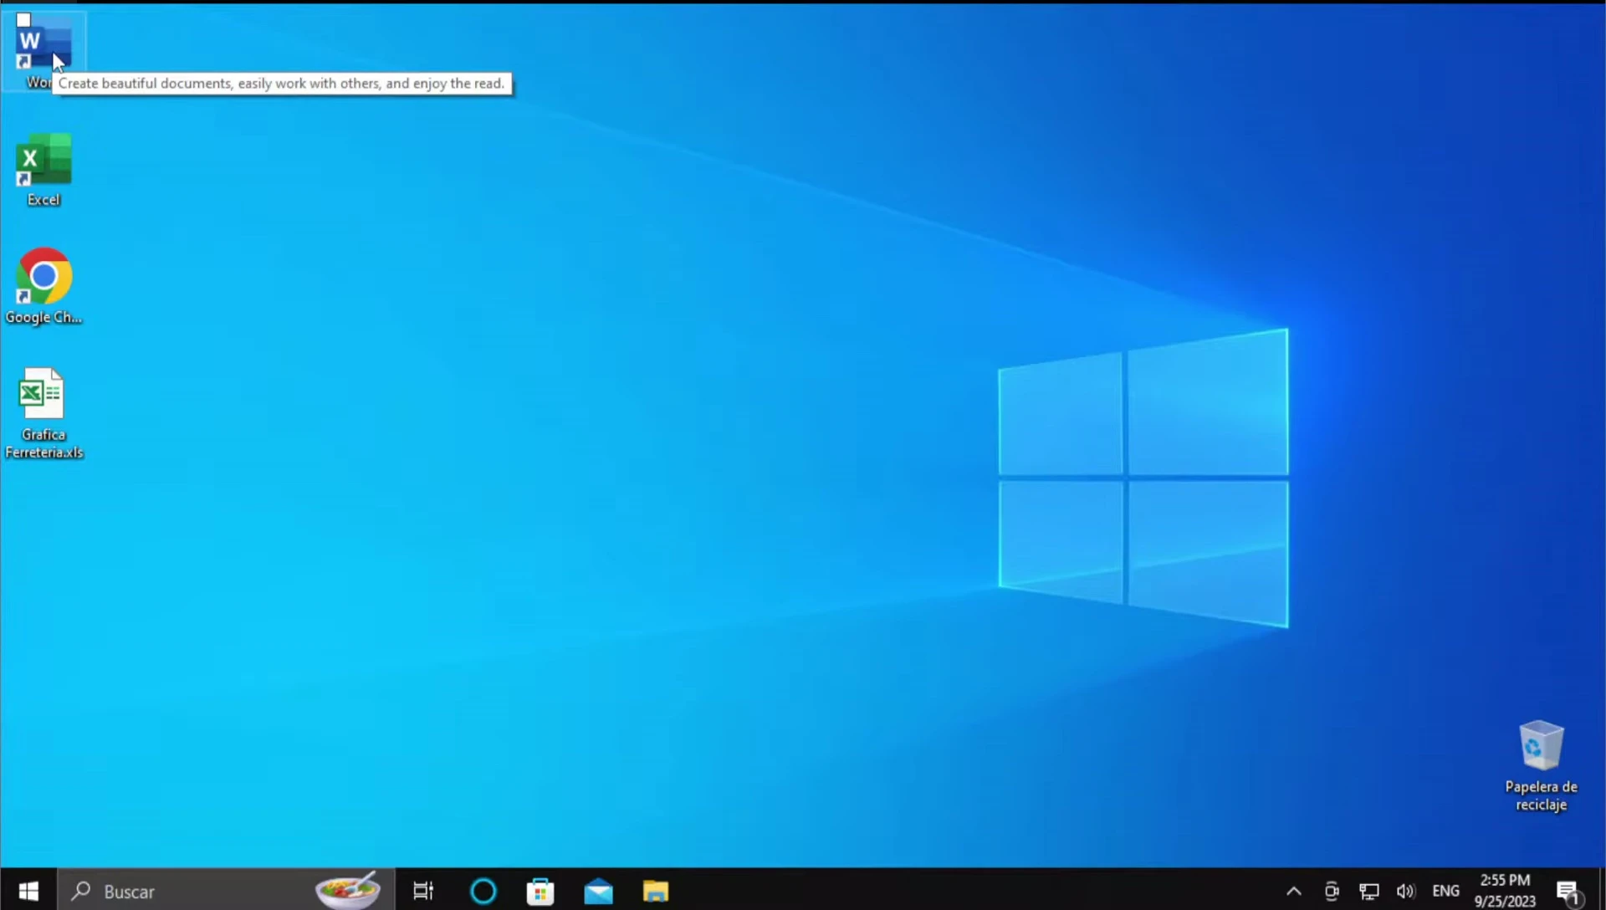Viewport: 1606px width, 910px height.
Task: Select the Google Chrome desktop shortcut
Action: point(43,286)
